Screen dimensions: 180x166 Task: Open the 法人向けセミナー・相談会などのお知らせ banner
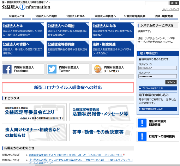click(34, 132)
